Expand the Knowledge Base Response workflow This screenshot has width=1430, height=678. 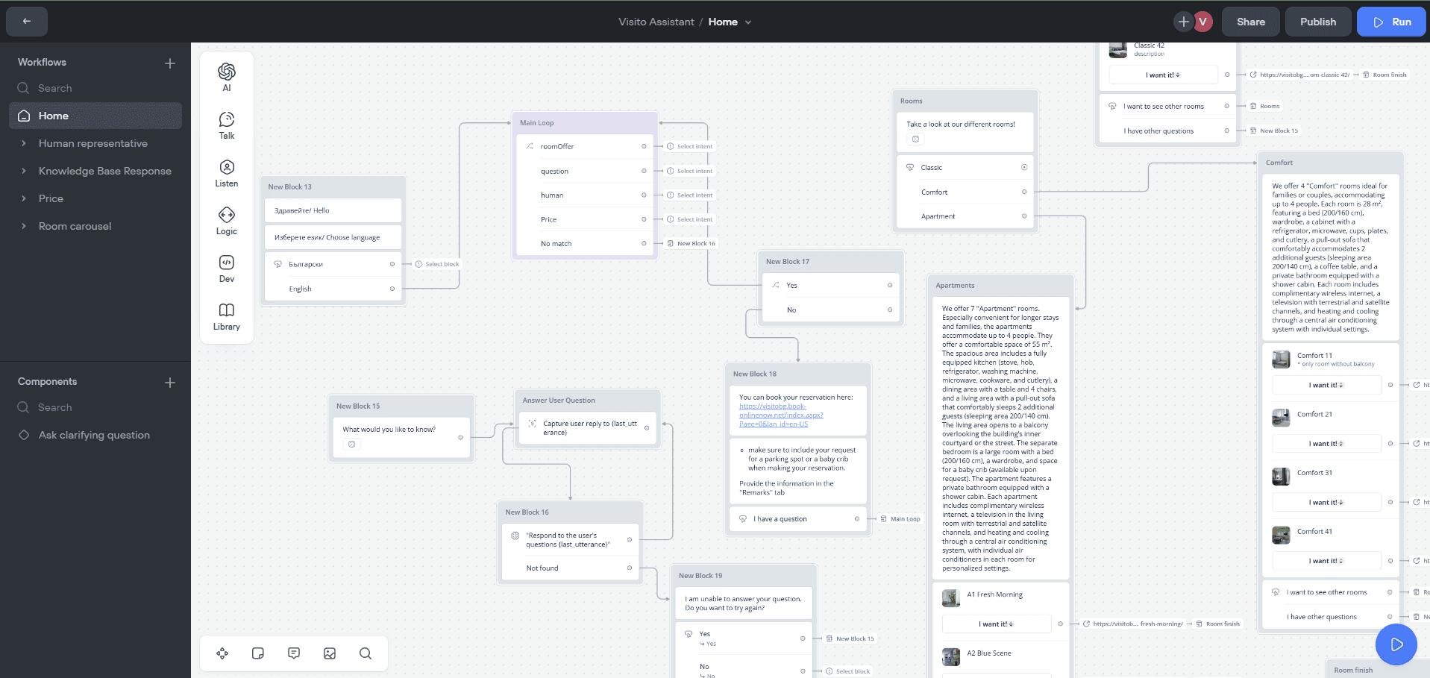point(24,171)
